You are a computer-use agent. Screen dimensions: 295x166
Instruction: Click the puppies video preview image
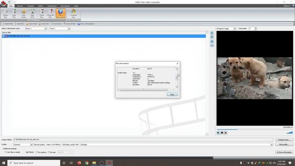(255, 78)
